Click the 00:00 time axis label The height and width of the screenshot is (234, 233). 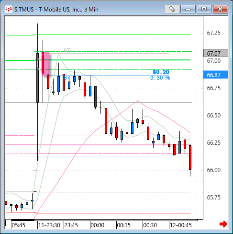click(98, 225)
